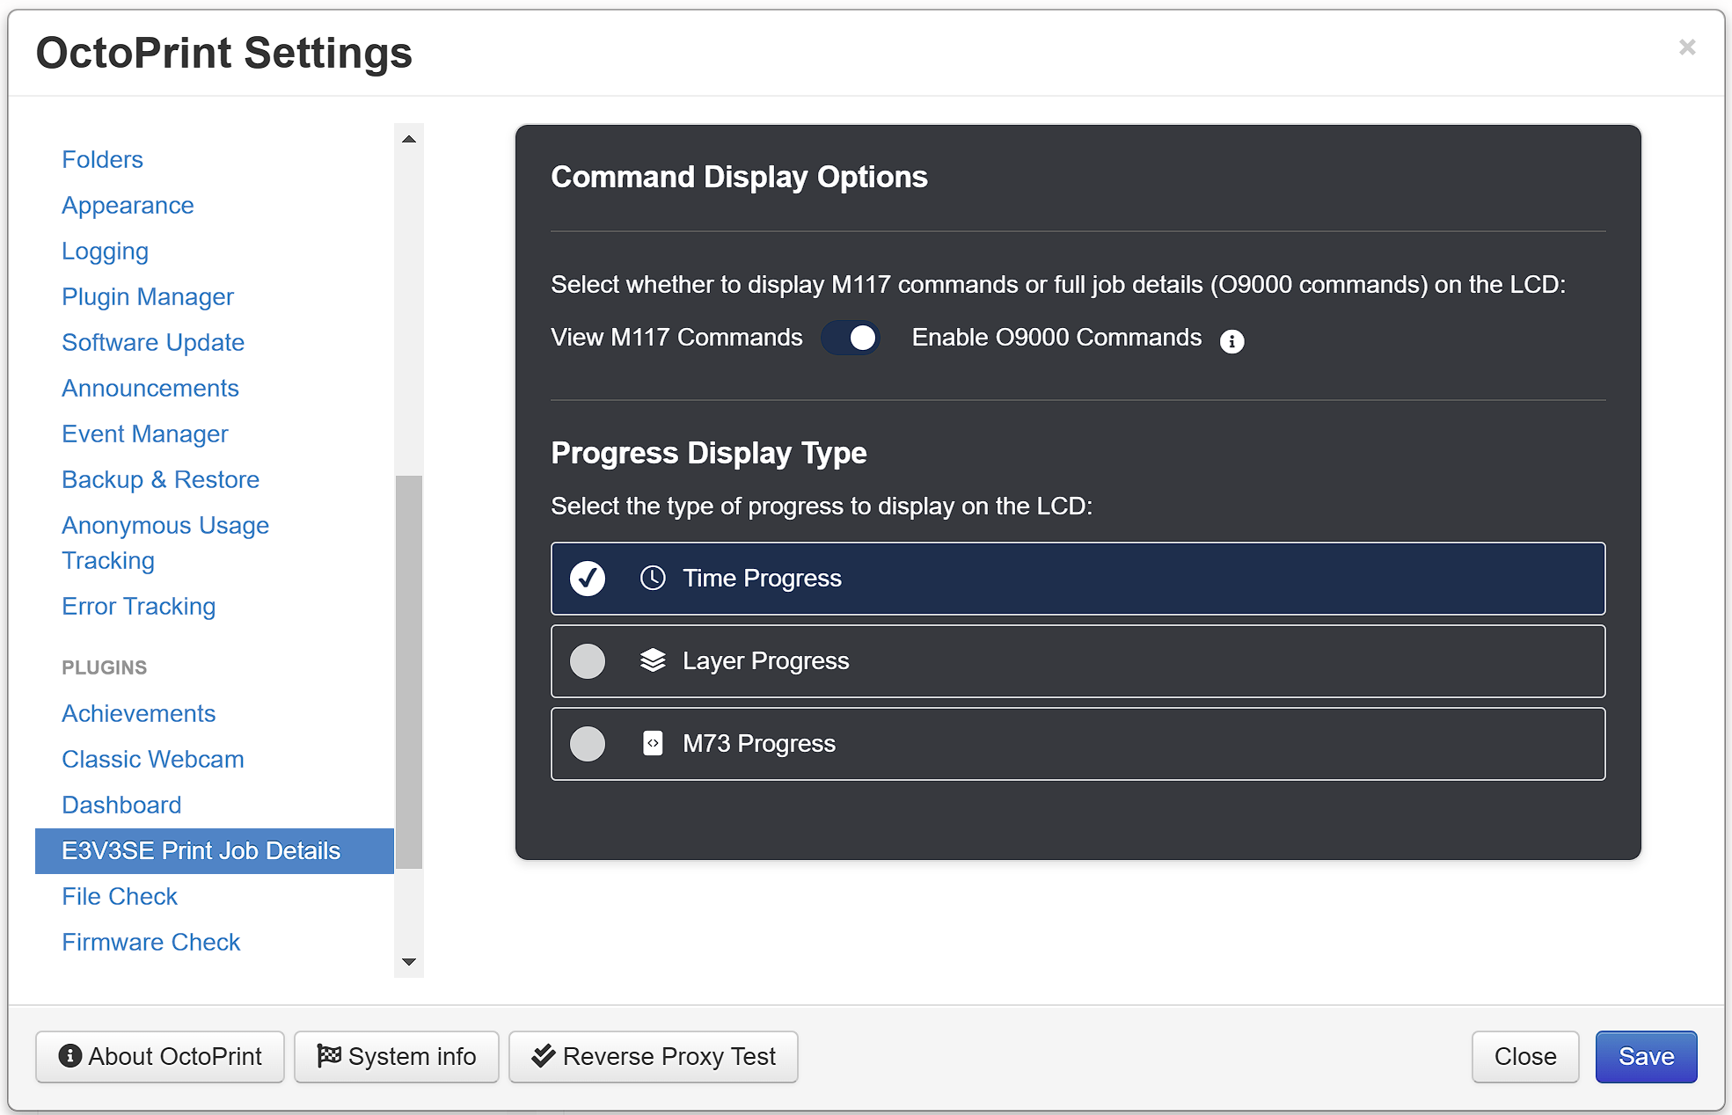This screenshot has height=1115, width=1732.
Task: Open Backup & Restore settings
Action: 161,479
